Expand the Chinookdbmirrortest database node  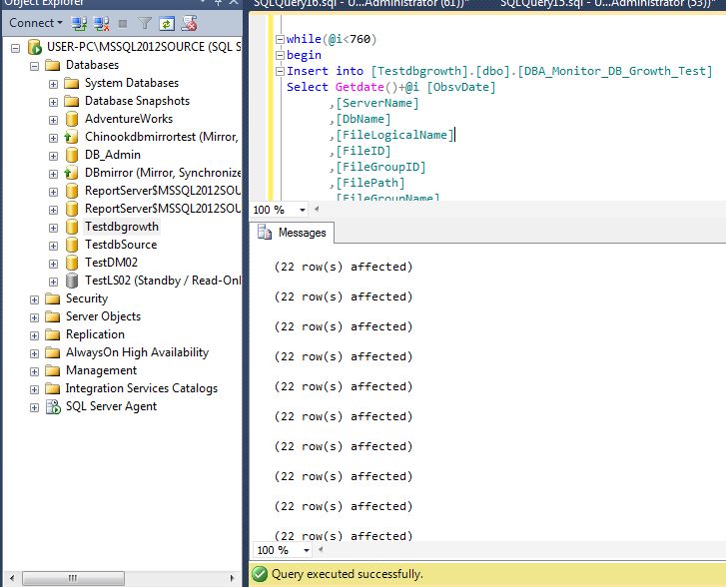point(53,138)
